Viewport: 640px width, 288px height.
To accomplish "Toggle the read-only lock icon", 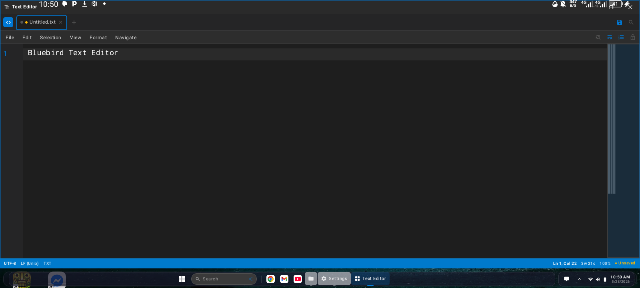I will tap(633, 37).
